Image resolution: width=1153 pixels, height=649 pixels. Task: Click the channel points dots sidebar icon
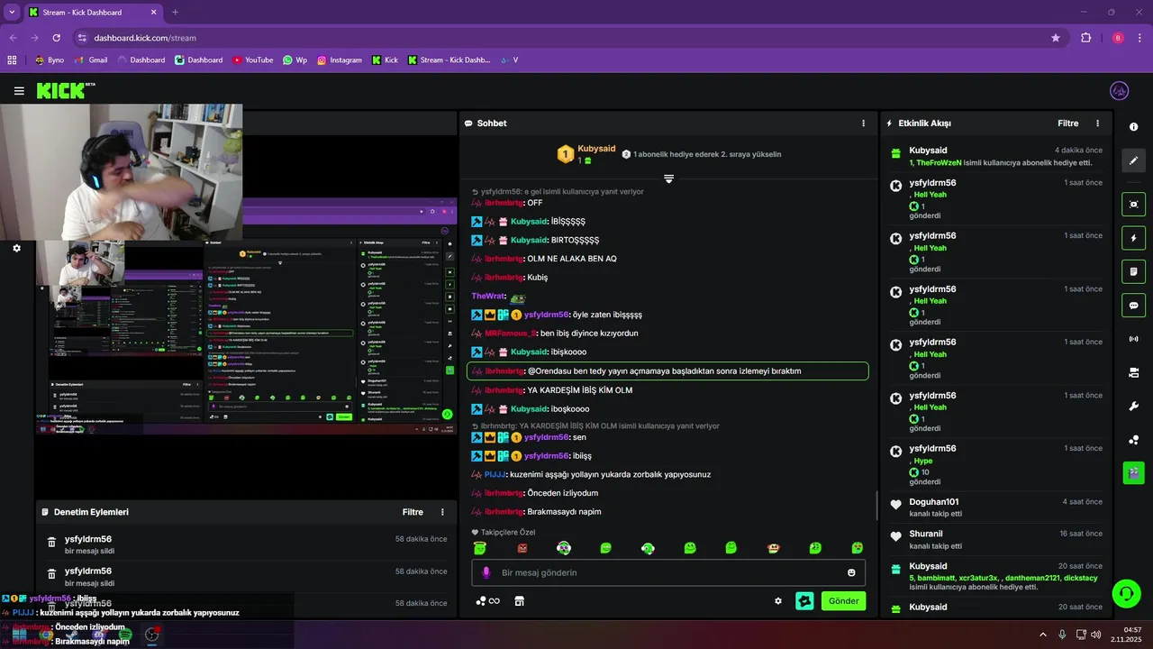coord(1133,440)
